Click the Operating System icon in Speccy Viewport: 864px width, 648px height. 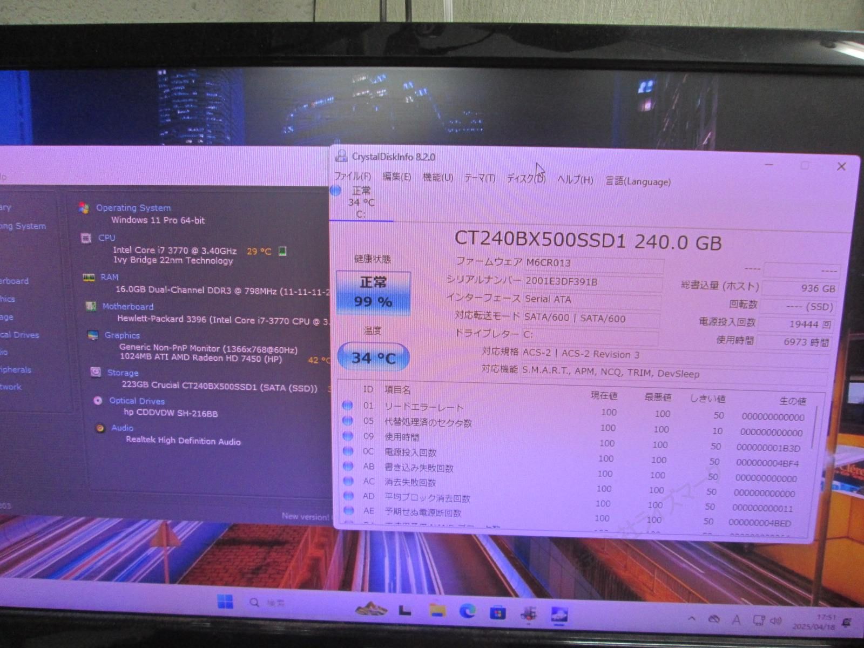click(x=84, y=208)
